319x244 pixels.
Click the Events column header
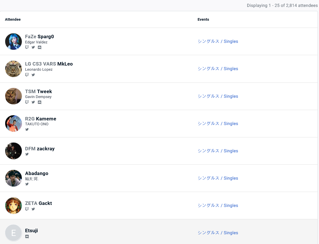click(203, 19)
